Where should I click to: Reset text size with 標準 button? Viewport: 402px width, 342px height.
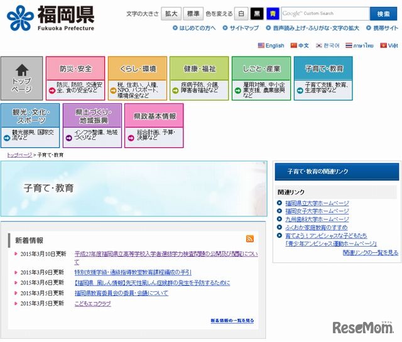(x=193, y=14)
